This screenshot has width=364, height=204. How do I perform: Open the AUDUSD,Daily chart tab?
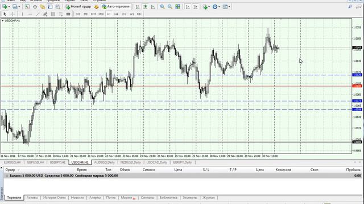[104, 163]
